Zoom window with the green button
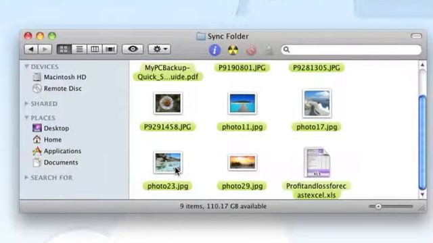The width and height of the screenshot is (433, 243). click(52, 36)
